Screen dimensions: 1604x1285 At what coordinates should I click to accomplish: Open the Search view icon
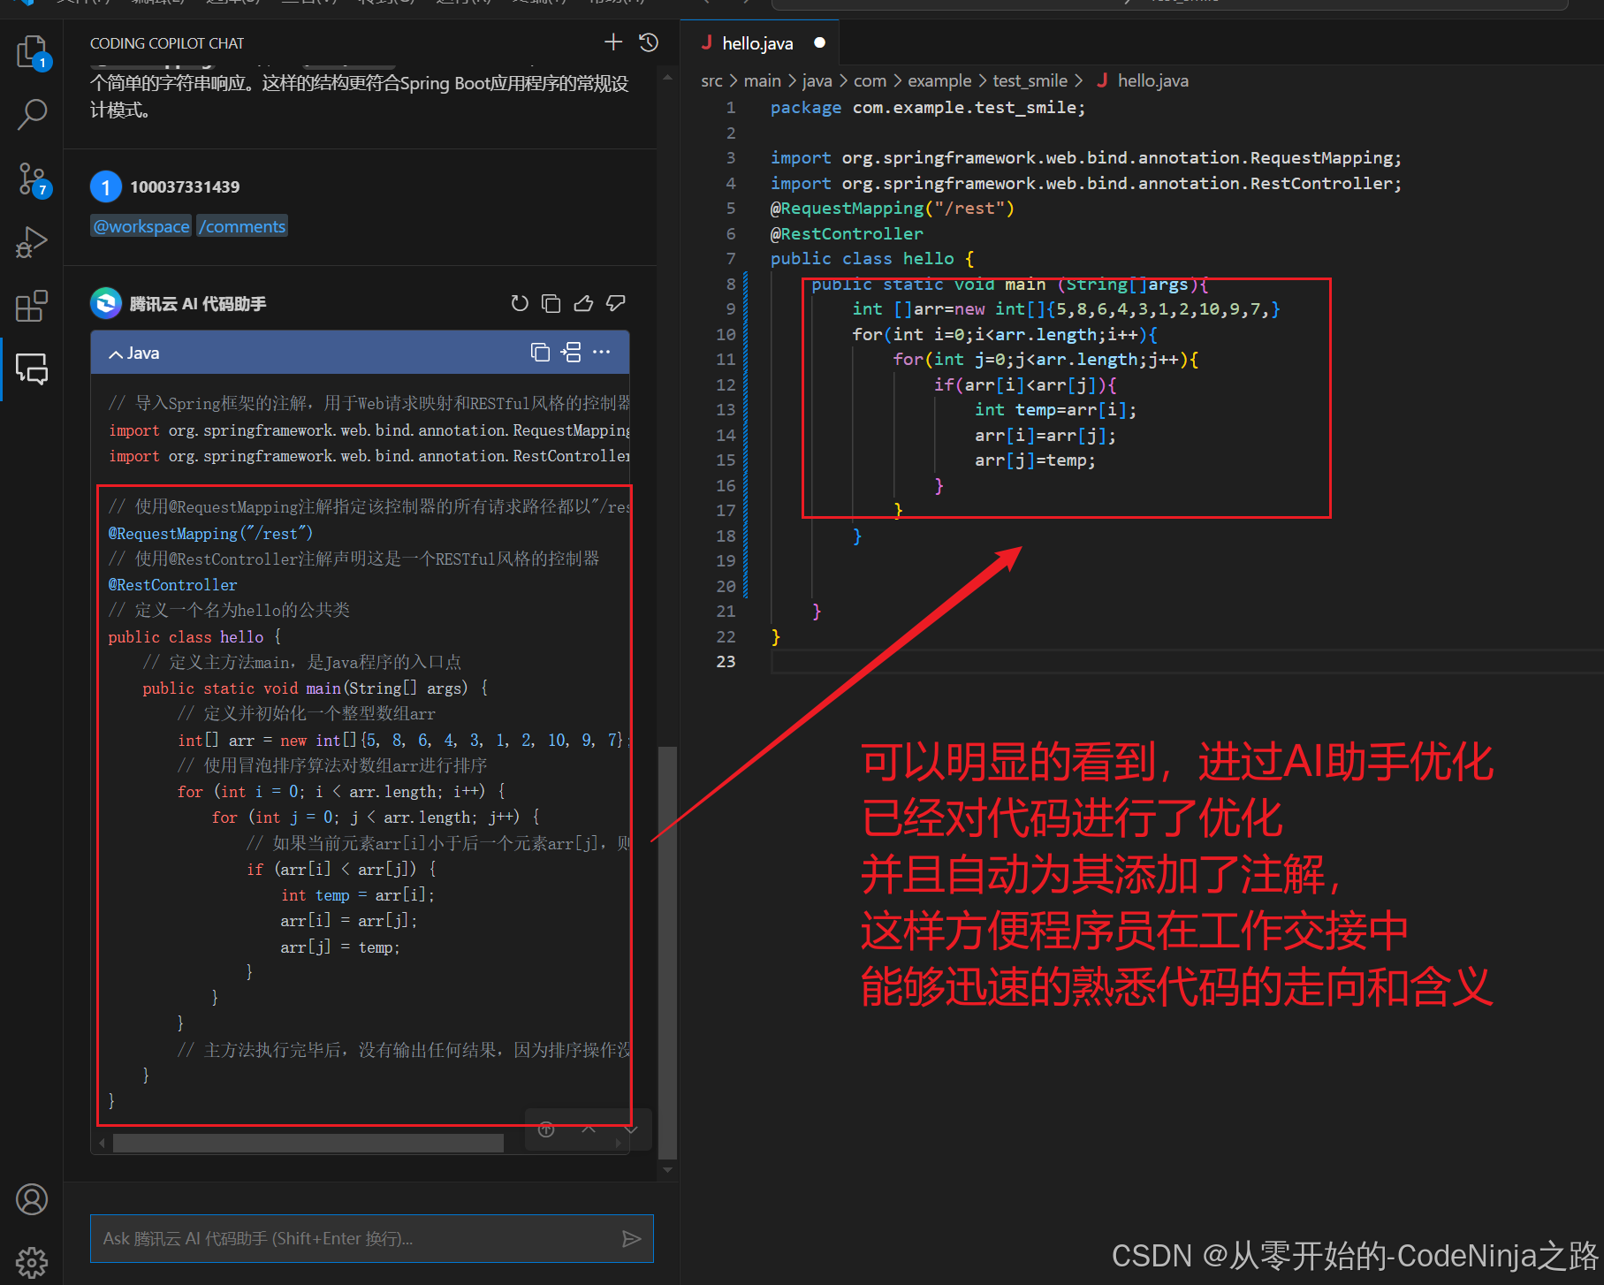pyautogui.click(x=33, y=114)
